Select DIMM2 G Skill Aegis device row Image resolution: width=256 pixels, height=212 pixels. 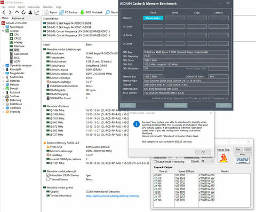(67, 27)
